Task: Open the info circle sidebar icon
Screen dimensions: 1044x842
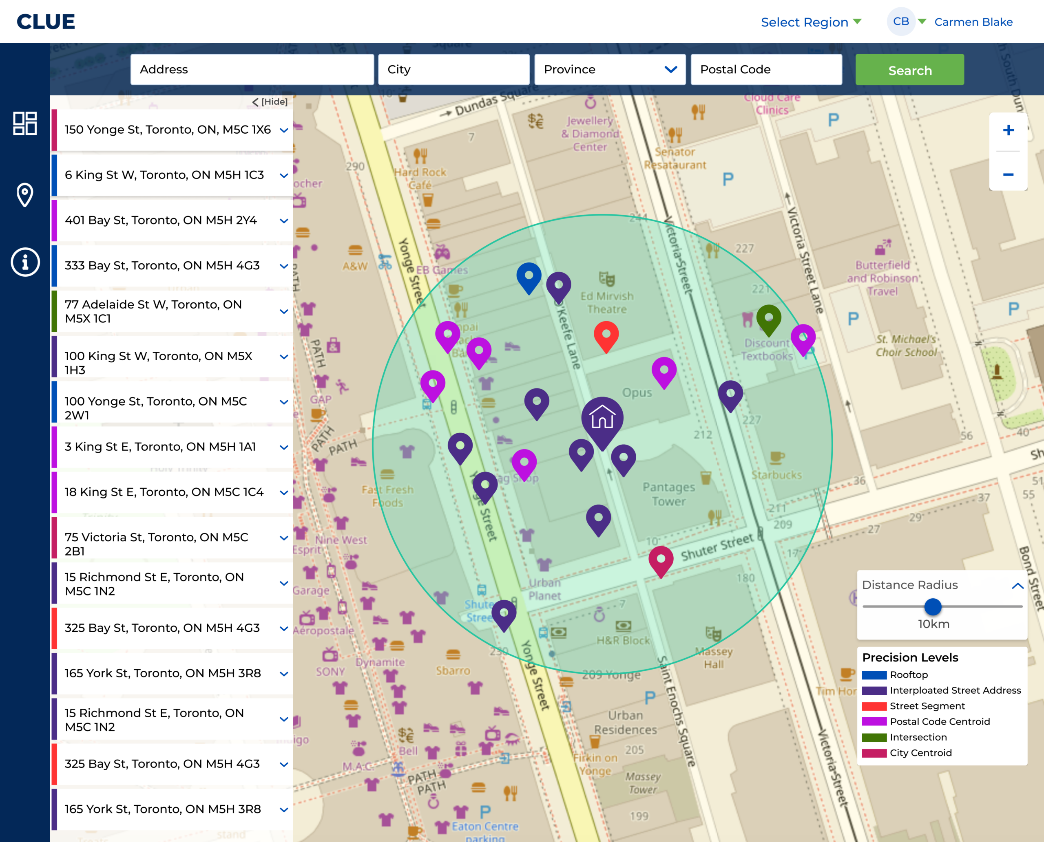Action: point(25,262)
